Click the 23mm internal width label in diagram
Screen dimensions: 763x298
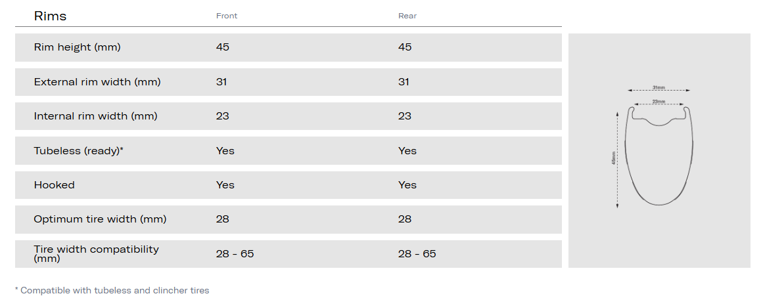coord(659,102)
